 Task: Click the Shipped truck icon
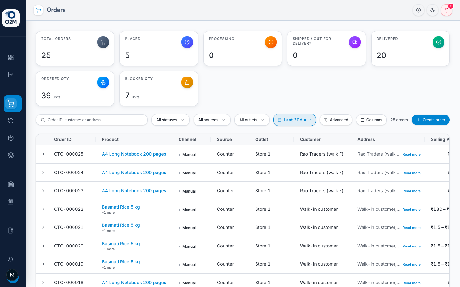tap(355, 42)
